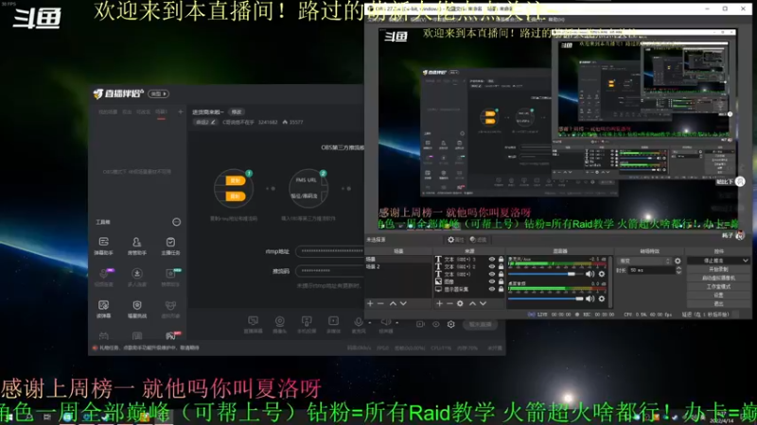Toggle the microphone in 直播伴侣 bottom bar
Image resolution: width=757 pixels, height=425 pixels.
(359, 324)
